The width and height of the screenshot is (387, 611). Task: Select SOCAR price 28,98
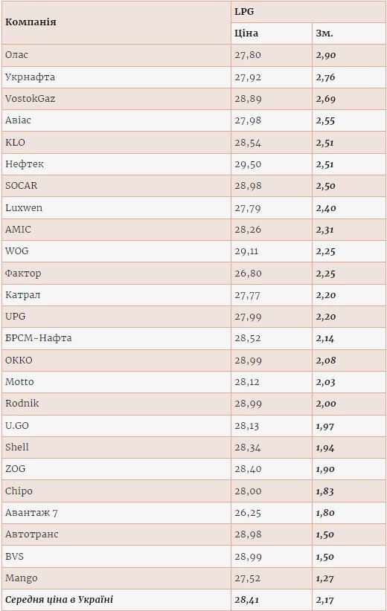click(248, 186)
